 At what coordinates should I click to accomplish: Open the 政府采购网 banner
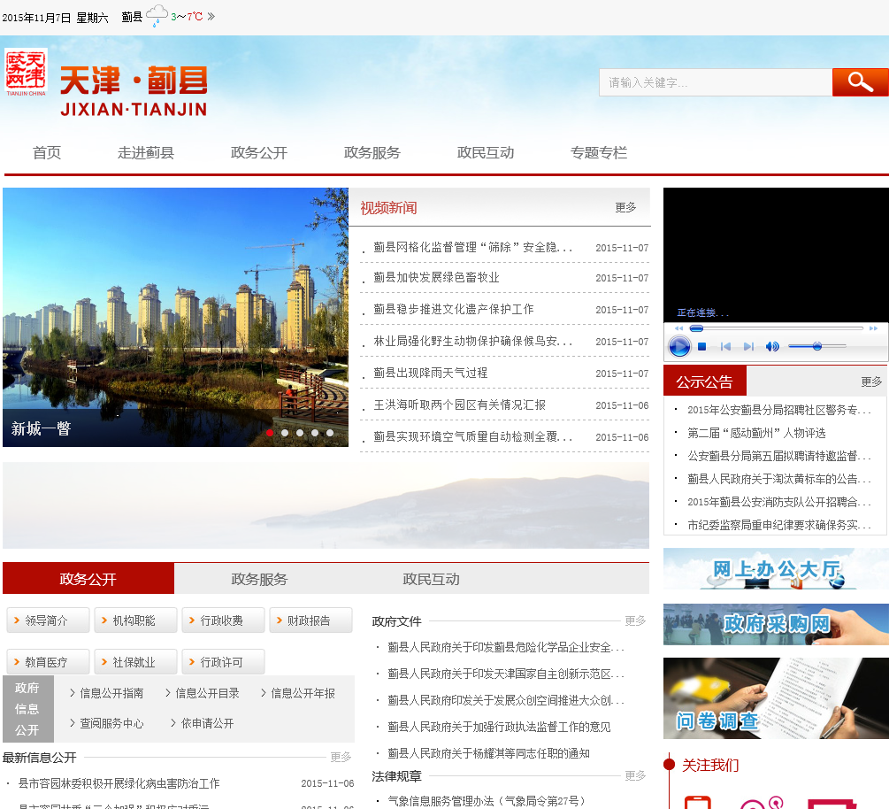click(x=776, y=624)
